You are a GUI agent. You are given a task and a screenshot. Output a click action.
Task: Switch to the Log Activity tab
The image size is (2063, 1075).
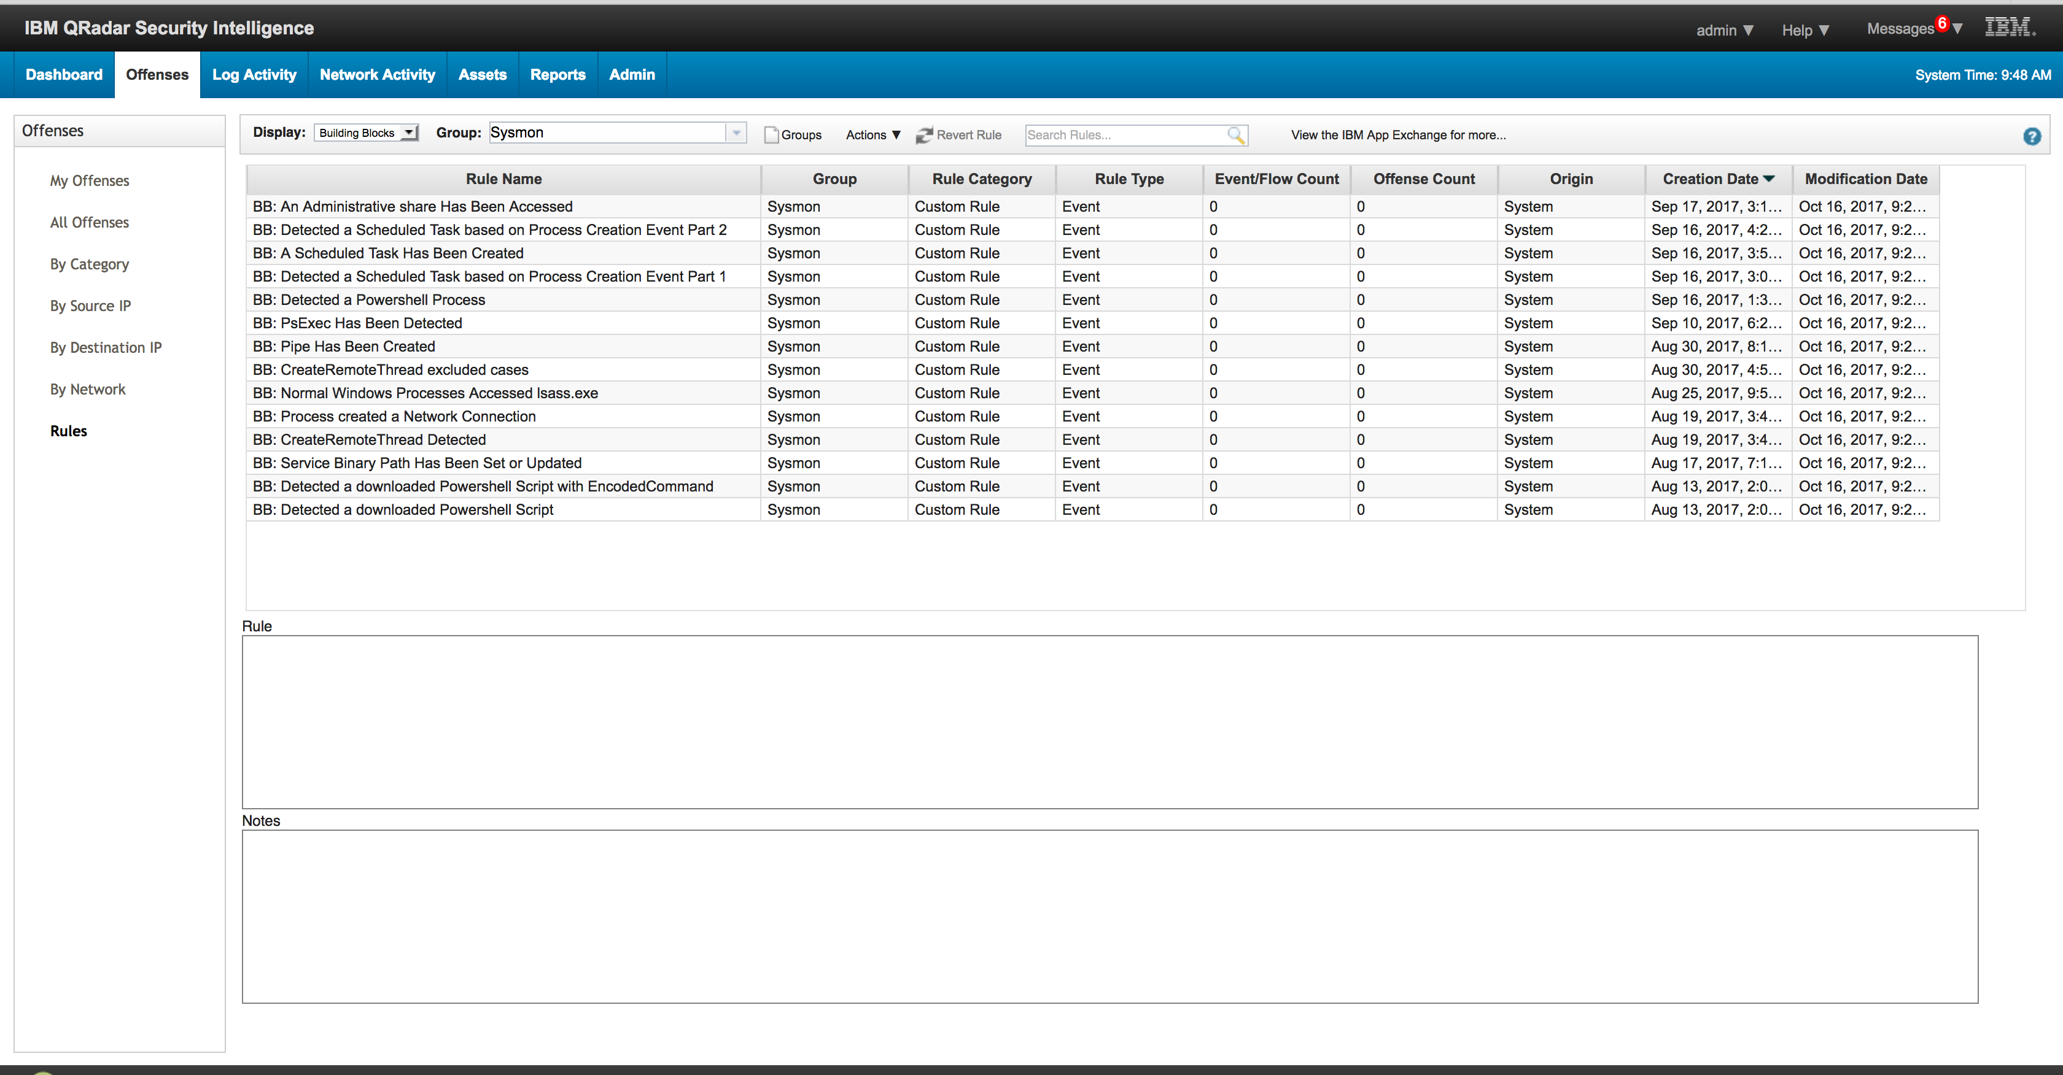click(254, 74)
